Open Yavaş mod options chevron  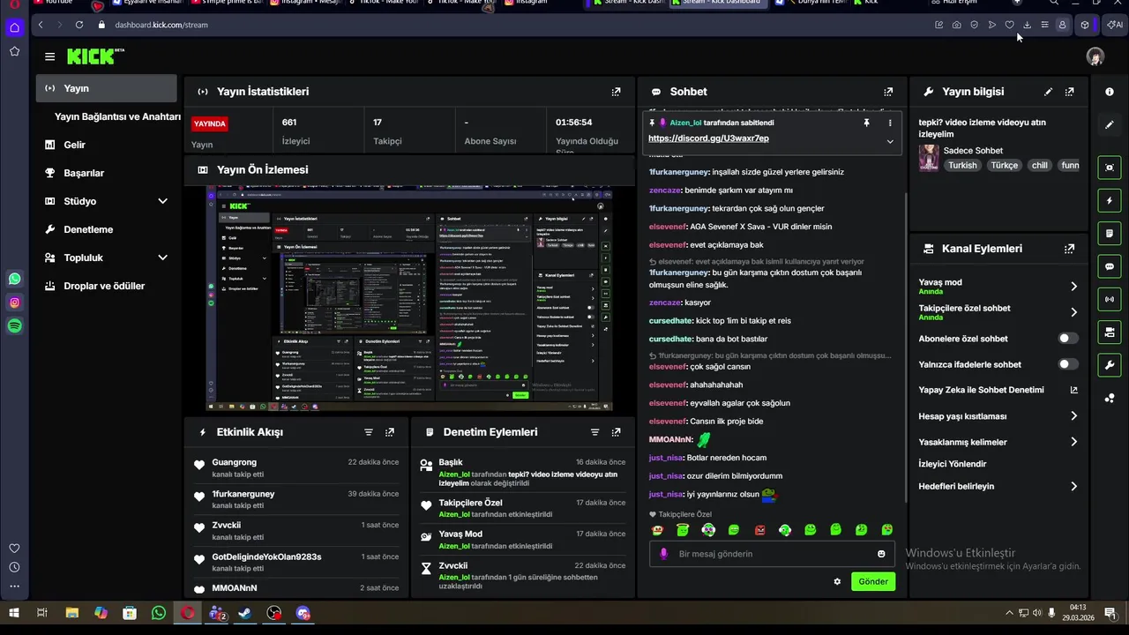[x=1073, y=287]
